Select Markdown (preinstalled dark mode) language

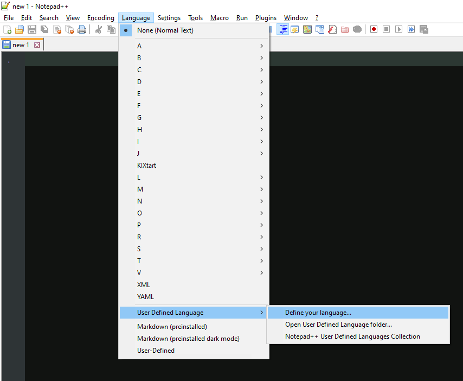[194, 339]
